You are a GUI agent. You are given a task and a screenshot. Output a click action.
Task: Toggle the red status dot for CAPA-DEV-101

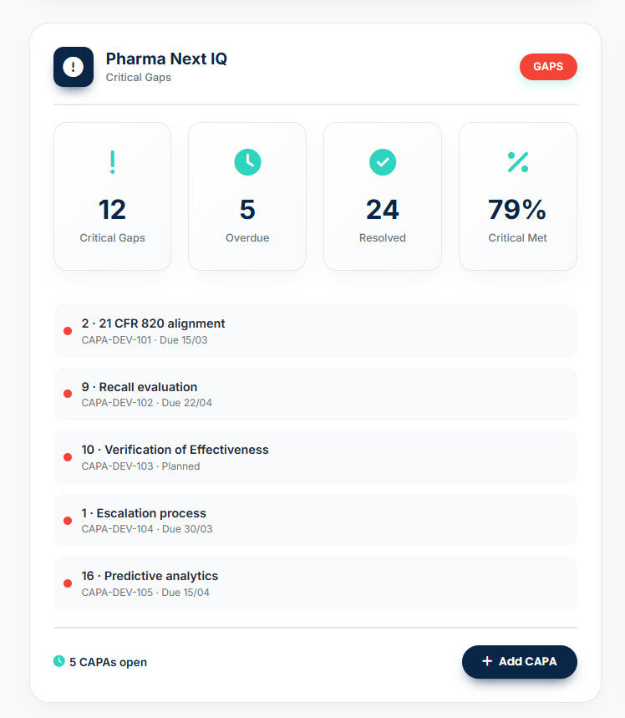pos(68,331)
